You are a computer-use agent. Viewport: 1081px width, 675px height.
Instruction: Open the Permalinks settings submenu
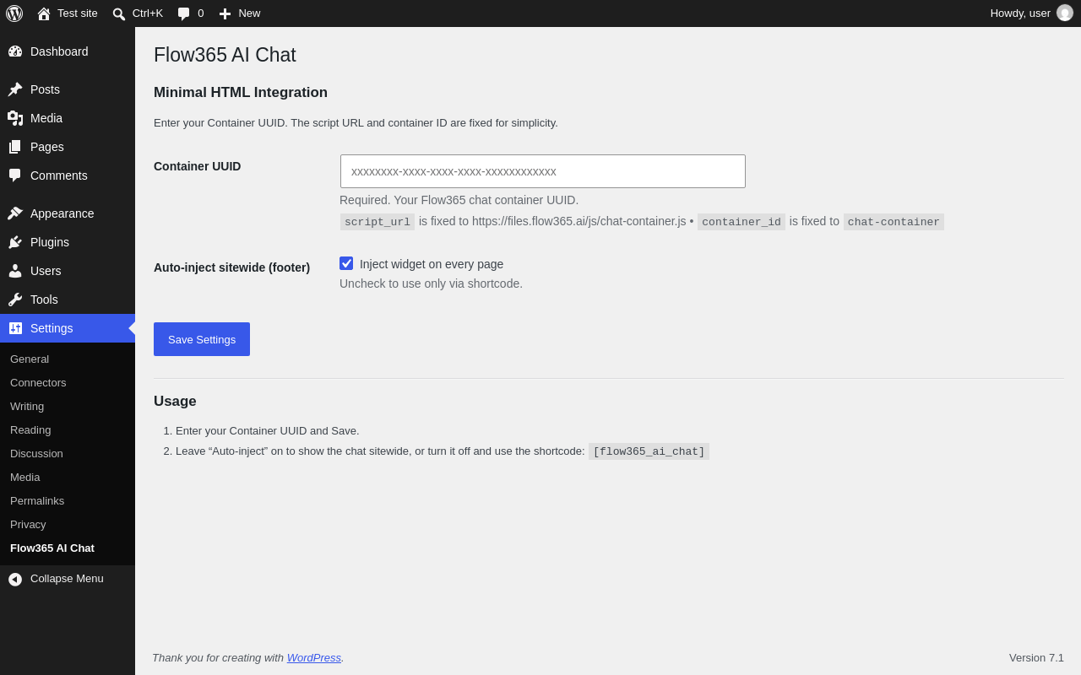click(x=37, y=500)
